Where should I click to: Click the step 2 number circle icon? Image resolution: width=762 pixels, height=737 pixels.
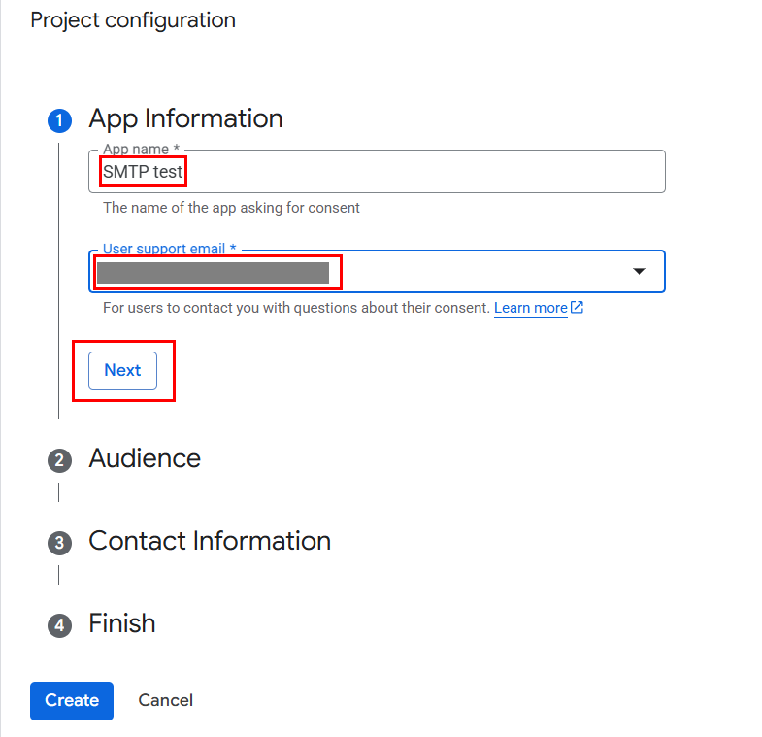[x=60, y=460]
